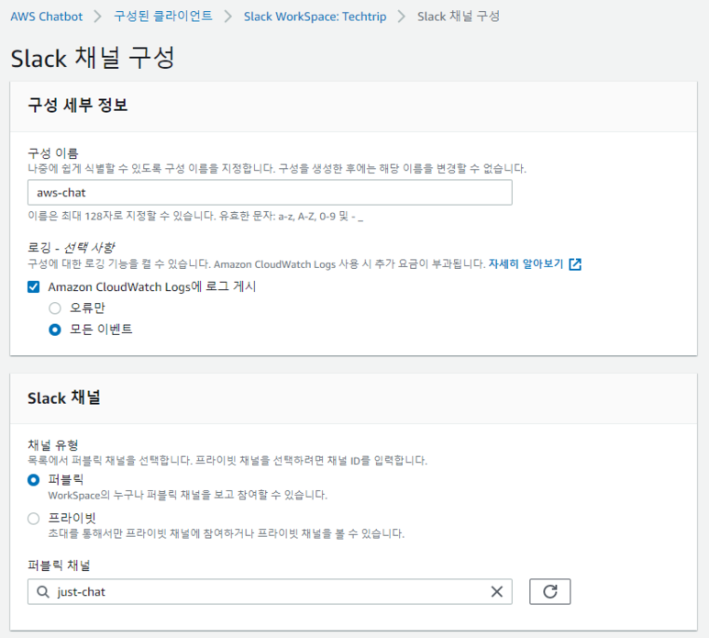Open the AWS Chatbot breadcrumb link
The height and width of the screenshot is (638, 709).
pos(46,17)
